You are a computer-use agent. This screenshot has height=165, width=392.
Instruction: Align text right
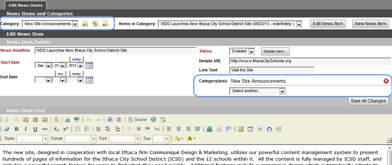(x=188, y=129)
